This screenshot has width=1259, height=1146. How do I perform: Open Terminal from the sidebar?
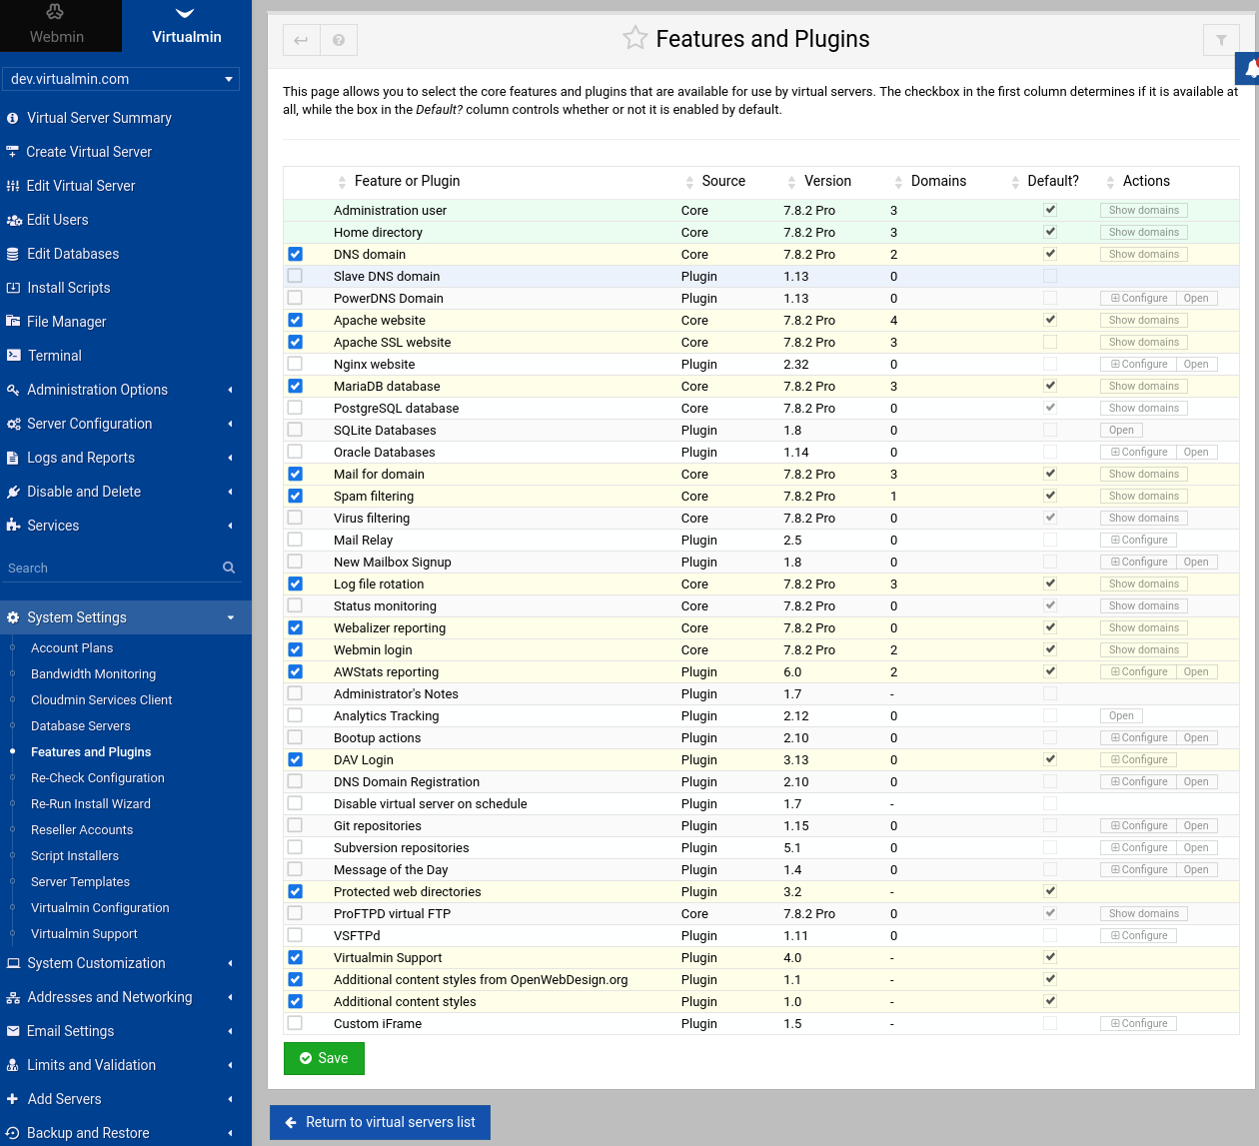55,356
